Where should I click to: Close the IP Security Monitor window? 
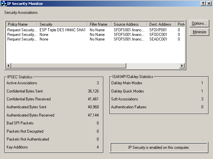pos(209,3)
